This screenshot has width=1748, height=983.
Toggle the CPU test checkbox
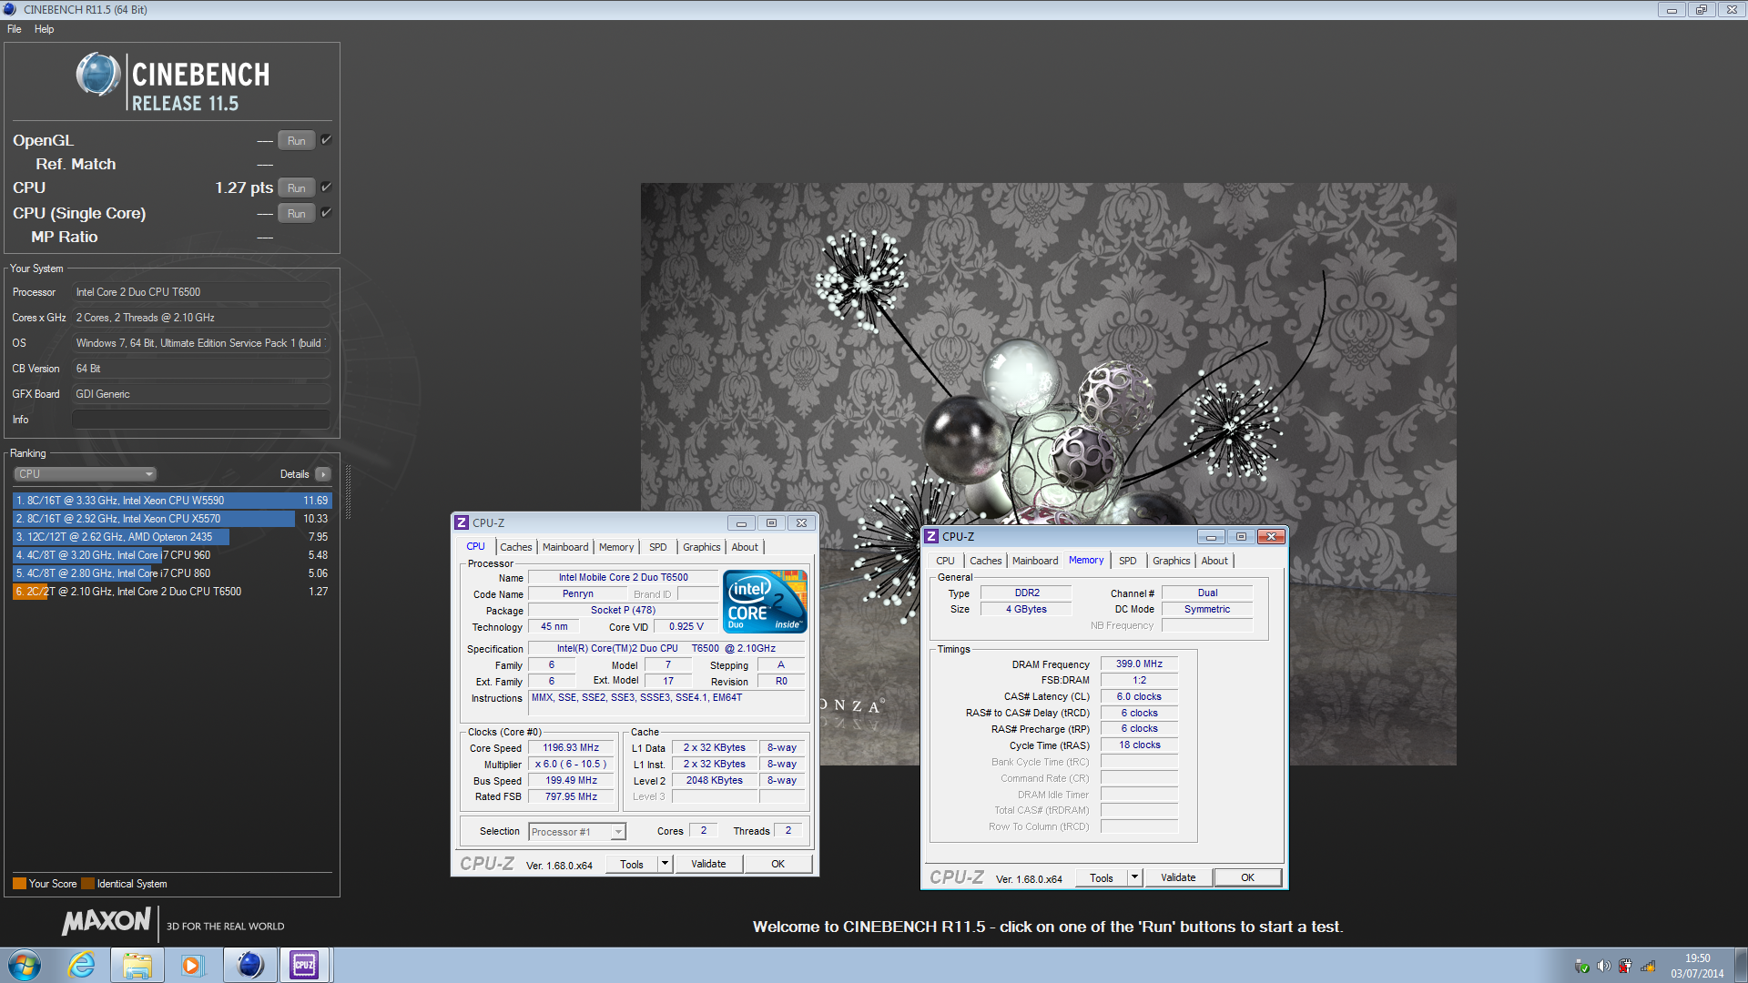pos(326,187)
